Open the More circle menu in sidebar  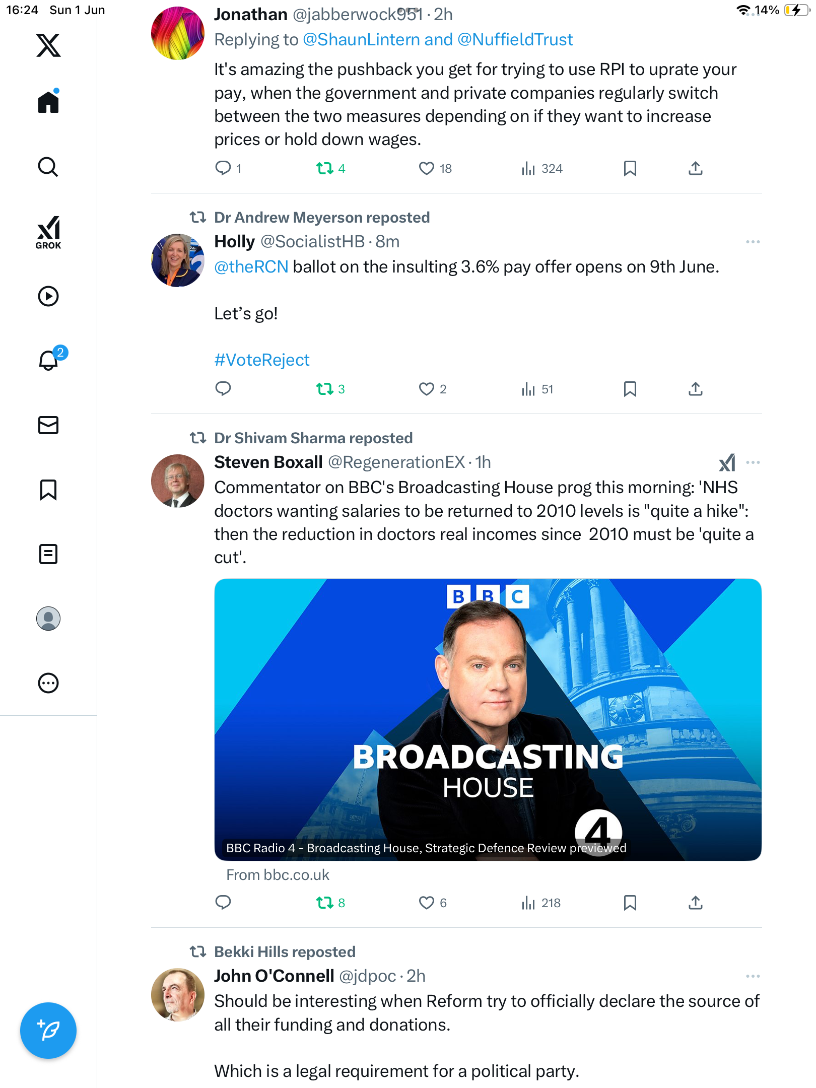(x=48, y=683)
